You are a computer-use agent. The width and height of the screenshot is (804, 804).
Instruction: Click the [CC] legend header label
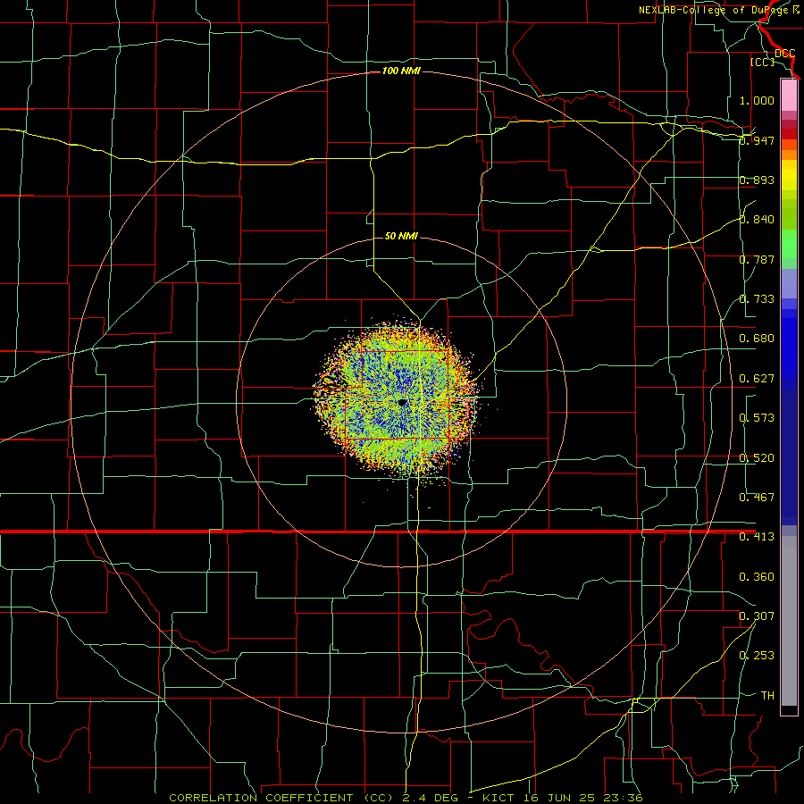(x=763, y=62)
